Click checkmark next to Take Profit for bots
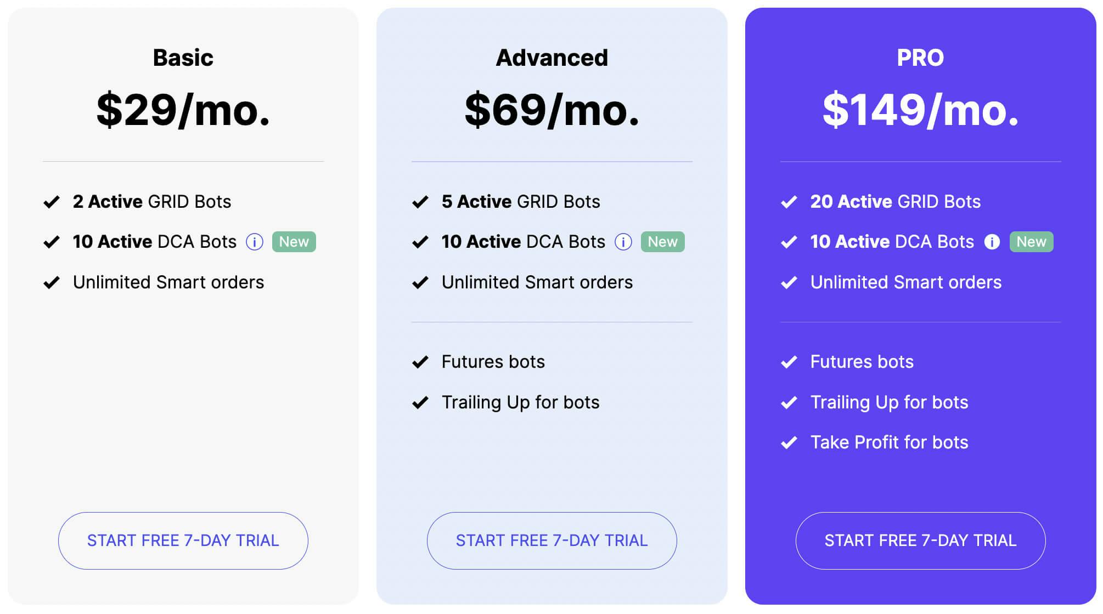Screen dimensions: 1103x614 pos(789,443)
